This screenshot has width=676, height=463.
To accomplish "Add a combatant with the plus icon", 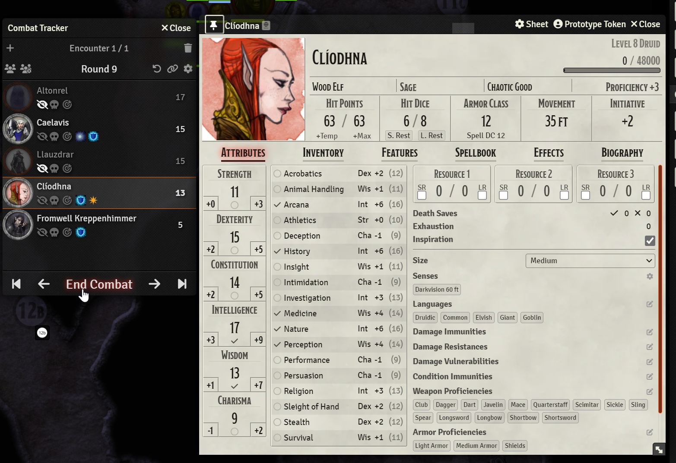I will (x=10, y=48).
